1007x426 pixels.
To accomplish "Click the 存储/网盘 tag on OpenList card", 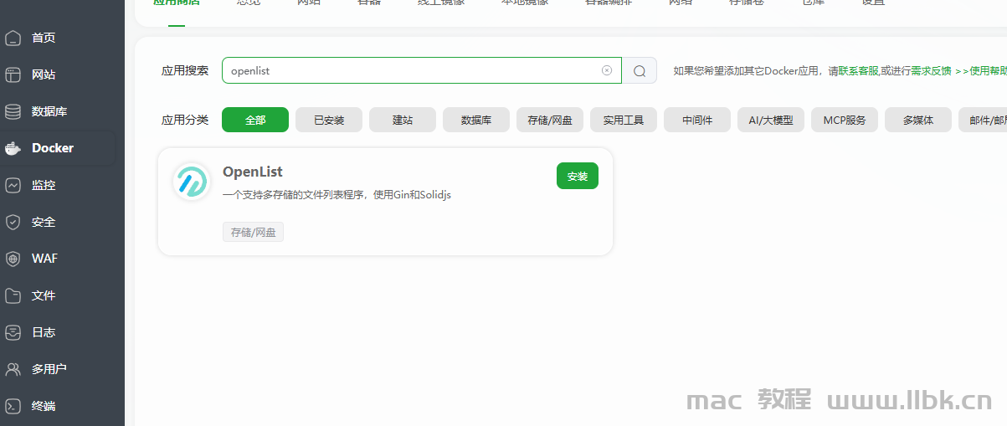I will pyautogui.click(x=253, y=232).
